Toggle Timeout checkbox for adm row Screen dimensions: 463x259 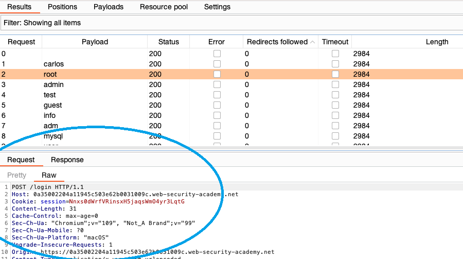[x=335, y=126]
